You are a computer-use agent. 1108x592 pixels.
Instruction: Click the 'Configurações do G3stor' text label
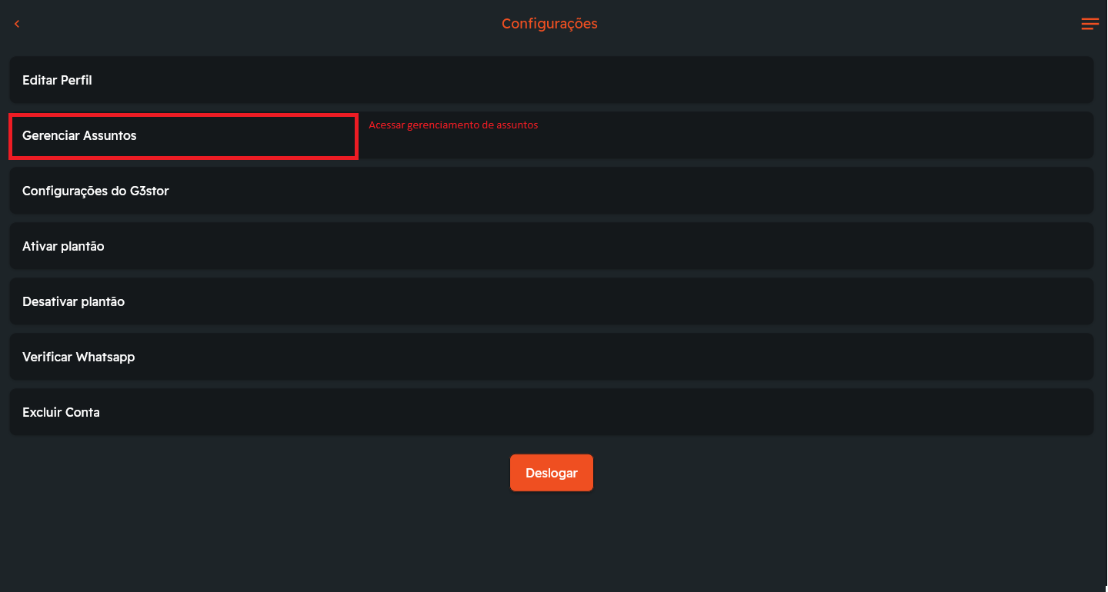click(95, 191)
